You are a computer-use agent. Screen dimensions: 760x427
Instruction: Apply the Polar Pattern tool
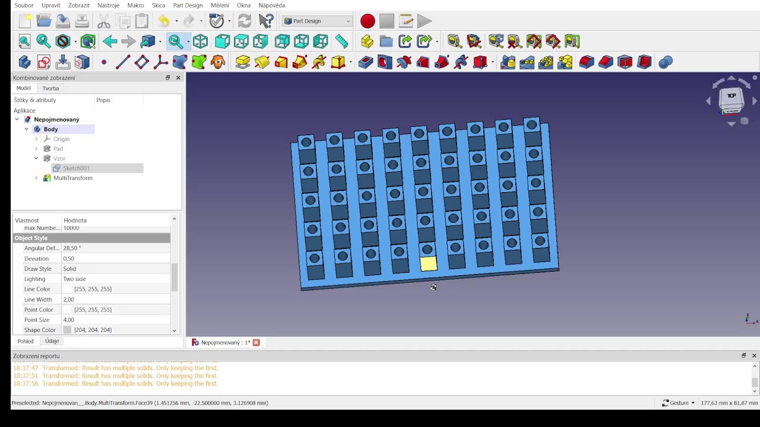click(x=546, y=62)
